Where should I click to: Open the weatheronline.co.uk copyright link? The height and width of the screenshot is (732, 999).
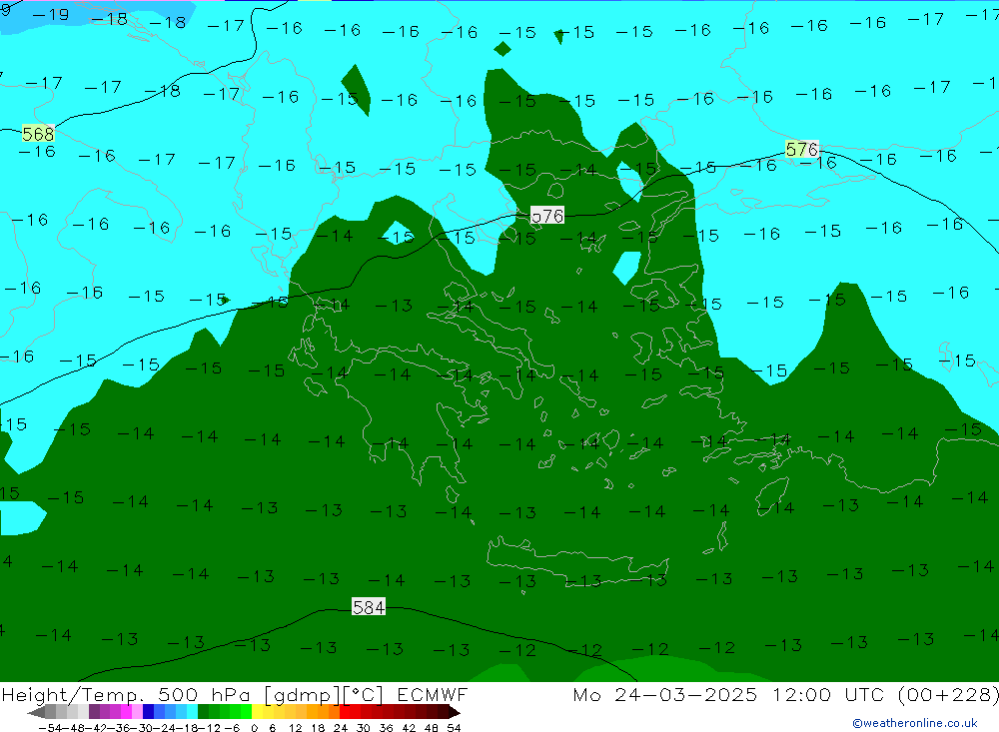tap(915, 722)
